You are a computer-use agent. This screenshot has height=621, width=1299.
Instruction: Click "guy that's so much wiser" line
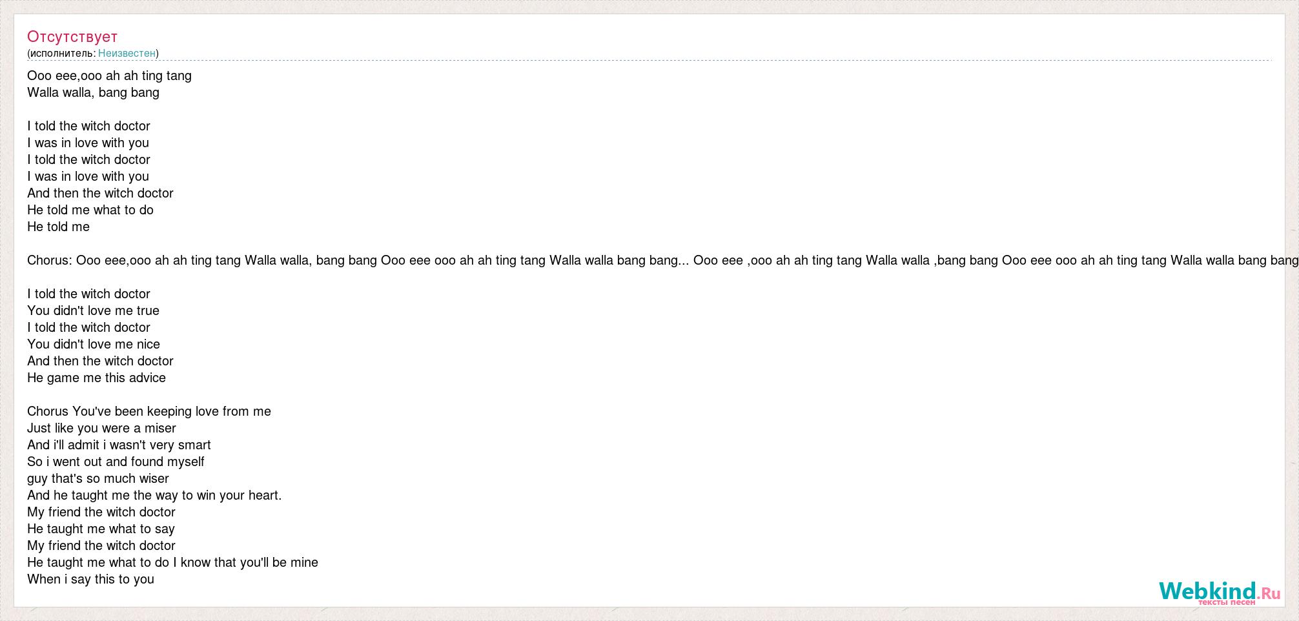(98, 478)
